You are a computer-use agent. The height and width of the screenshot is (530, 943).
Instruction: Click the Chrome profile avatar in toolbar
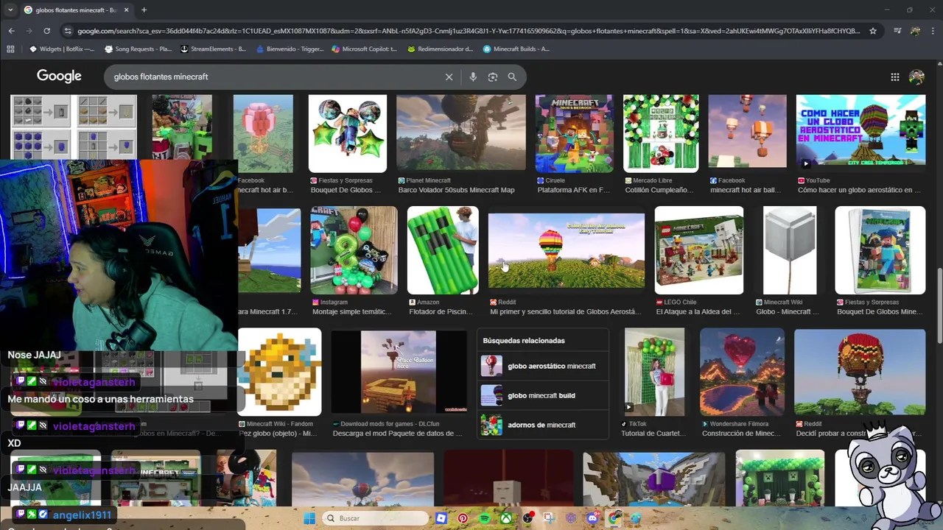(915, 31)
